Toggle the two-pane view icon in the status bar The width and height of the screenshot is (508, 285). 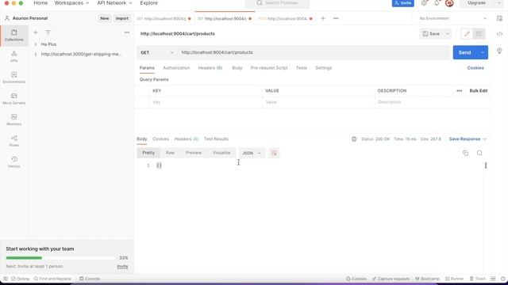pyautogui.click(x=493, y=279)
